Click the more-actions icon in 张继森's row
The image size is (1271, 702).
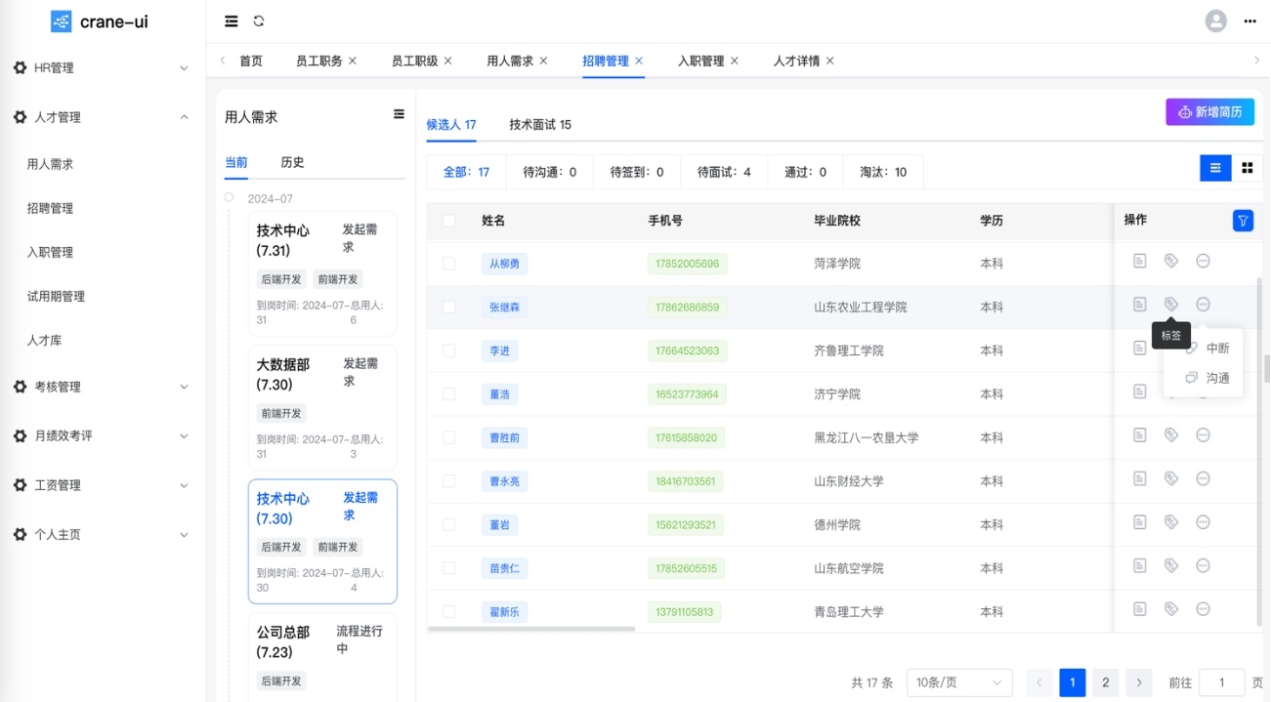(x=1204, y=305)
